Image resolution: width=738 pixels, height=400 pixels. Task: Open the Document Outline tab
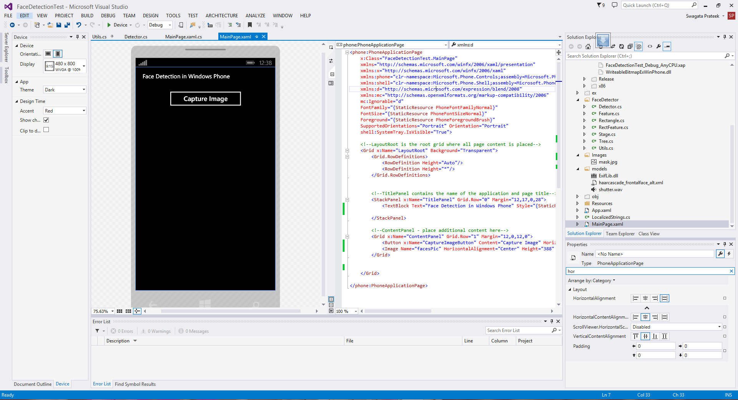point(33,384)
